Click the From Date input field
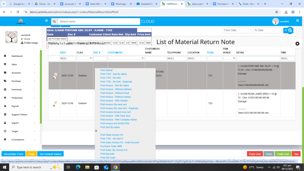304x171 pixels. [x=237, y=30]
